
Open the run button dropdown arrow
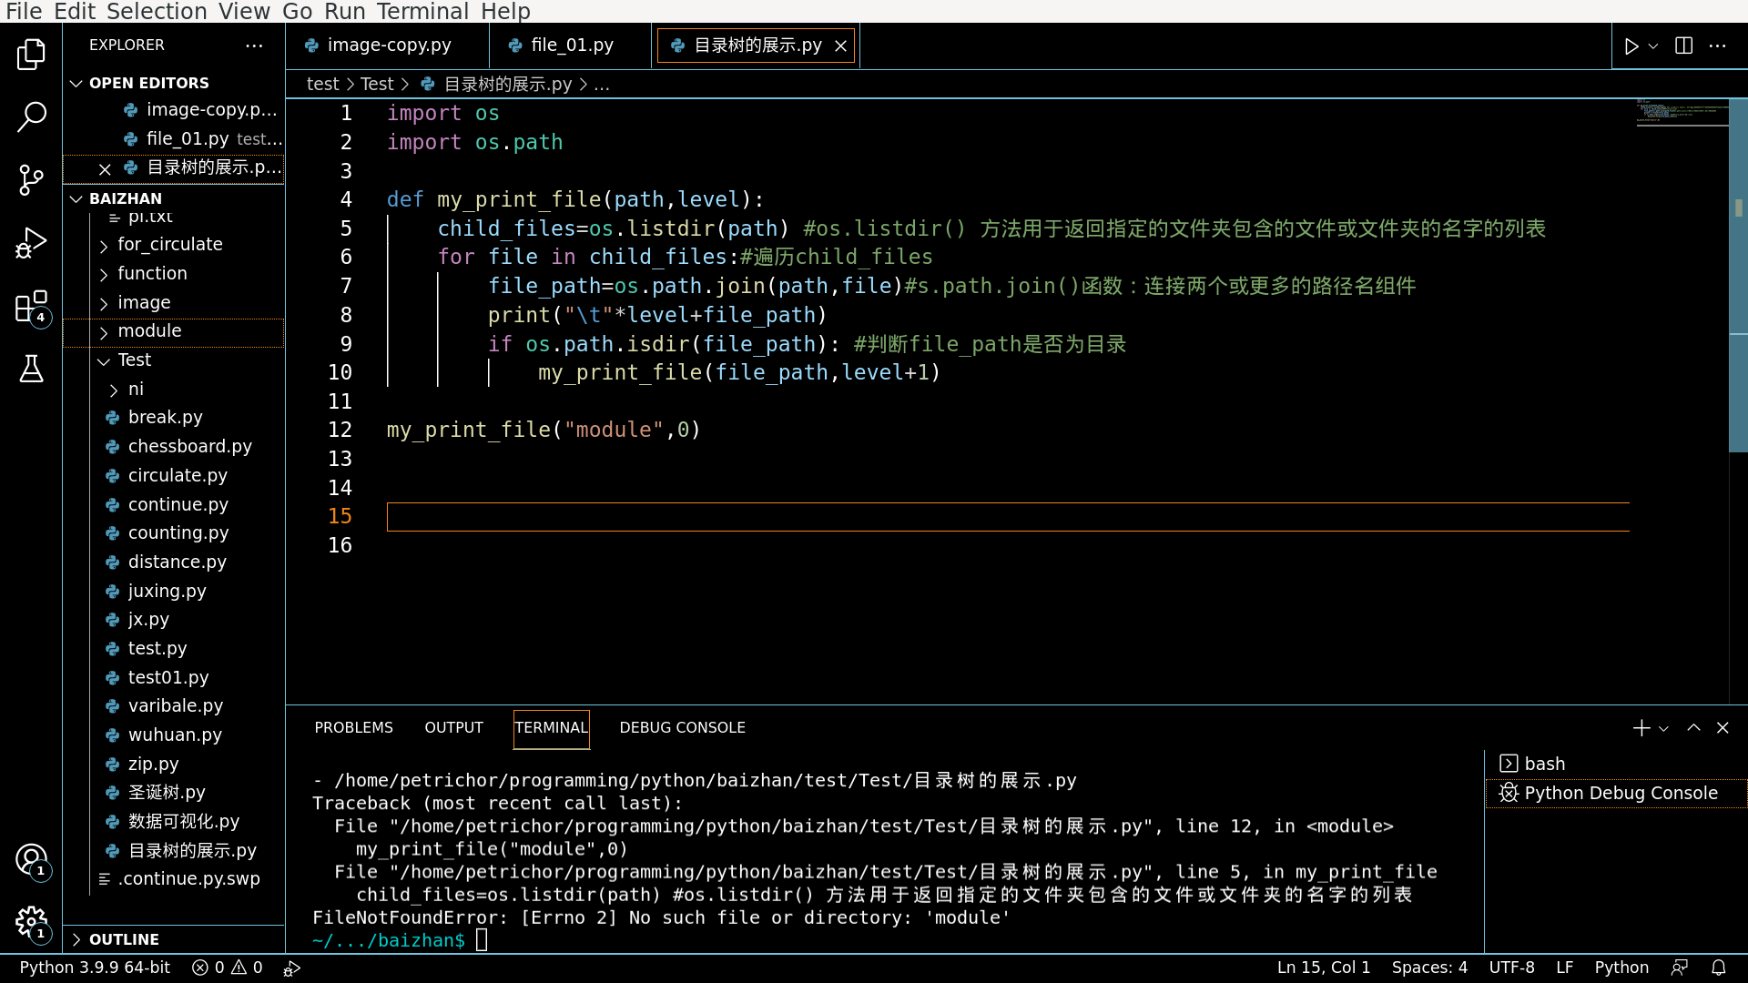(1653, 46)
